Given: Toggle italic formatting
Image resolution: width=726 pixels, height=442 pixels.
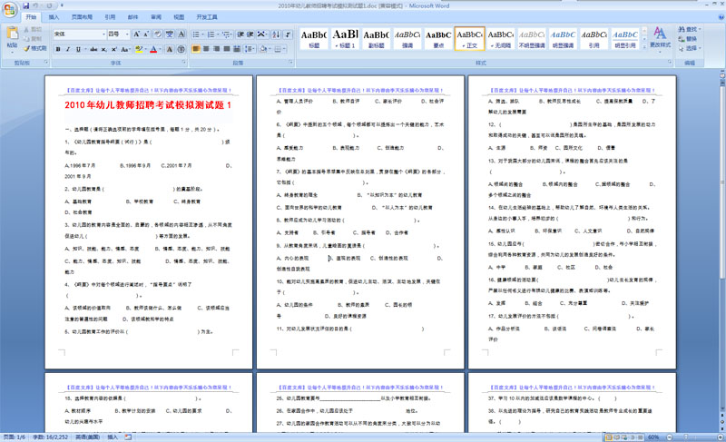Looking at the screenshot, I should click(x=68, y=49).
